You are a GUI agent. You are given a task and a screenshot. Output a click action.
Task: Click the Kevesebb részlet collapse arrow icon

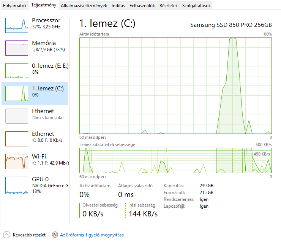[x=6, y=235]
